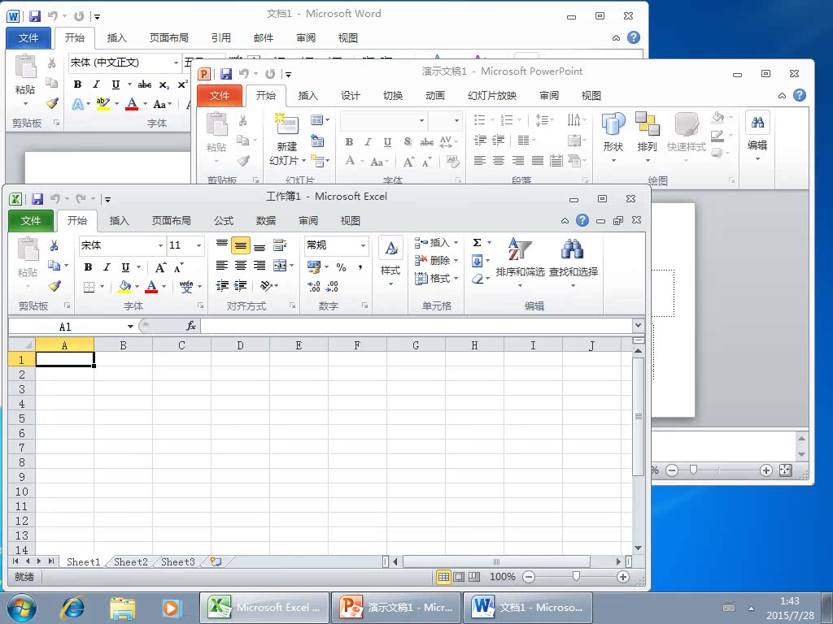Open Excel font size dropdown
The image size is (833, 624).
click(x=199, y=245)
